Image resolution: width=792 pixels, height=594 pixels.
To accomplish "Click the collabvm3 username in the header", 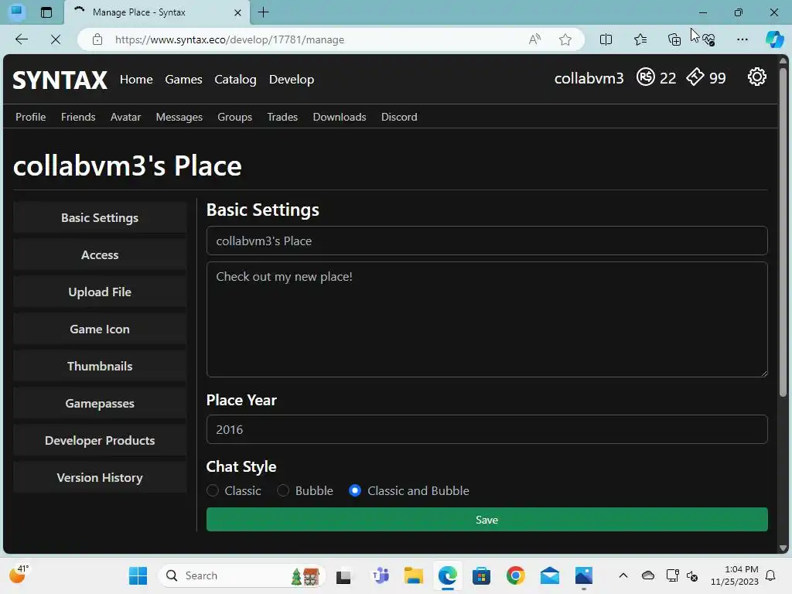I will pyautogui.click(x=589, y=78).
